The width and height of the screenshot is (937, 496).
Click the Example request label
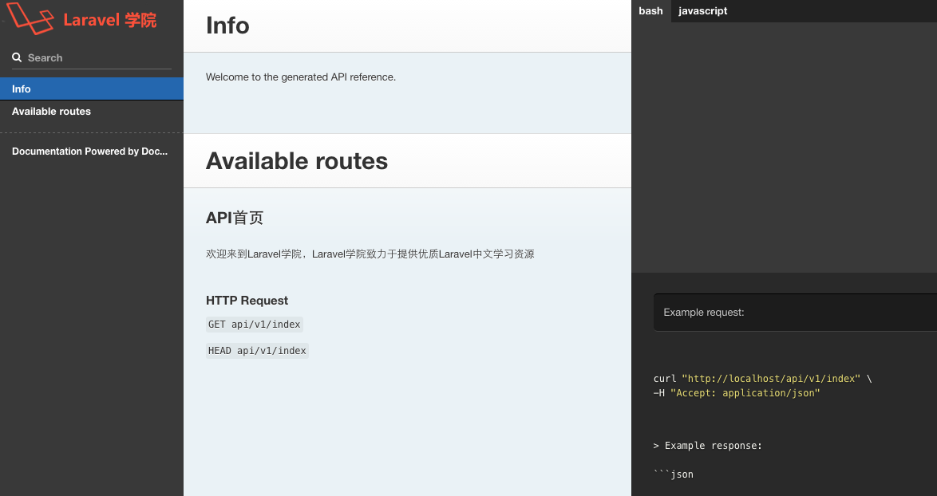pos(704,313)
